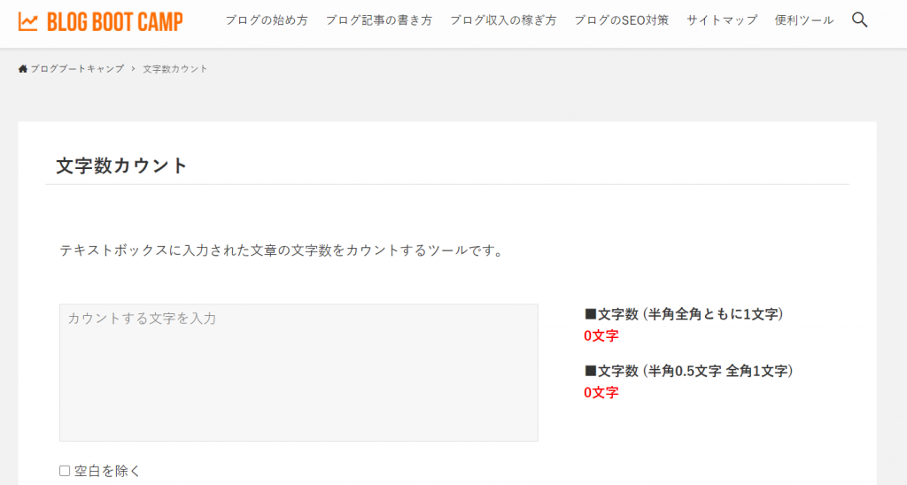907x485 pixels.
Task: Click the ■文字数 (半角全角ともに1文字) label
Action: point(684,314)
